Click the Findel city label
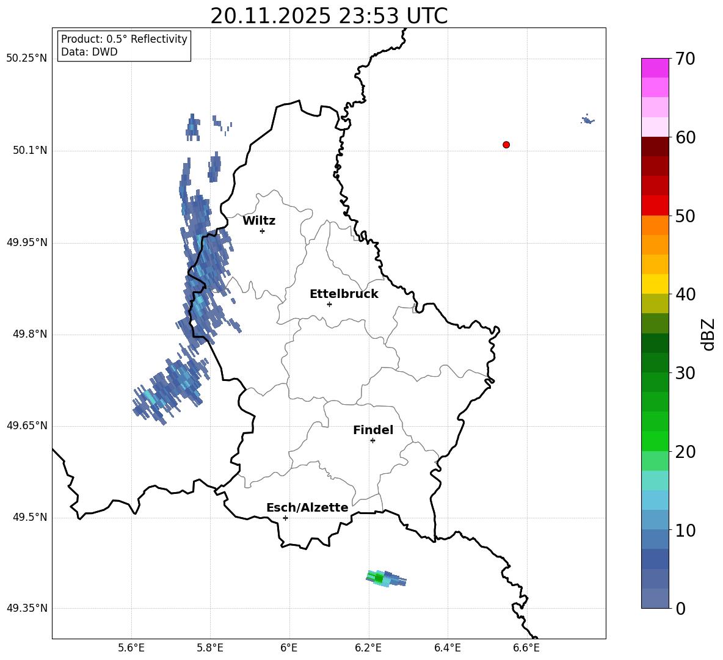The width and height of the screenshot is (723, 660). 373,430
